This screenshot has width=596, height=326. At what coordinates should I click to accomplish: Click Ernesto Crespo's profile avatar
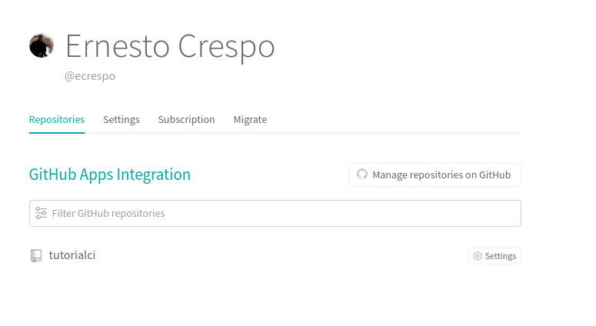[x=42, y=46]
